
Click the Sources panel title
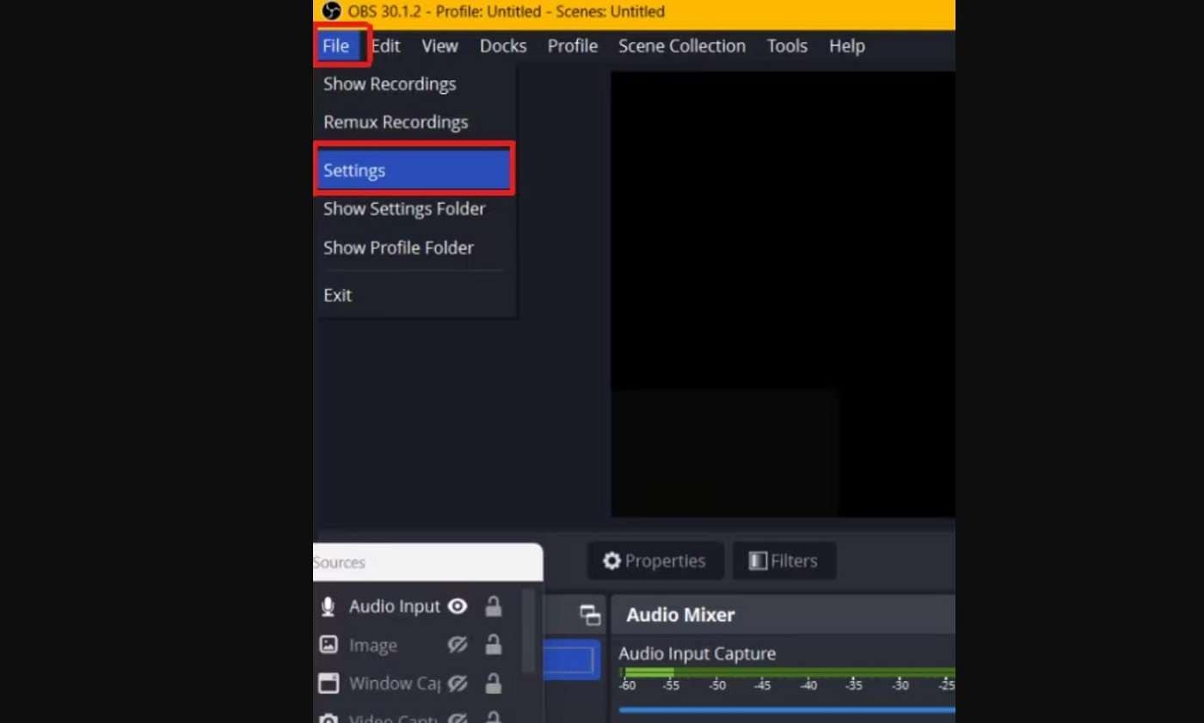click(x=340, y=562)
